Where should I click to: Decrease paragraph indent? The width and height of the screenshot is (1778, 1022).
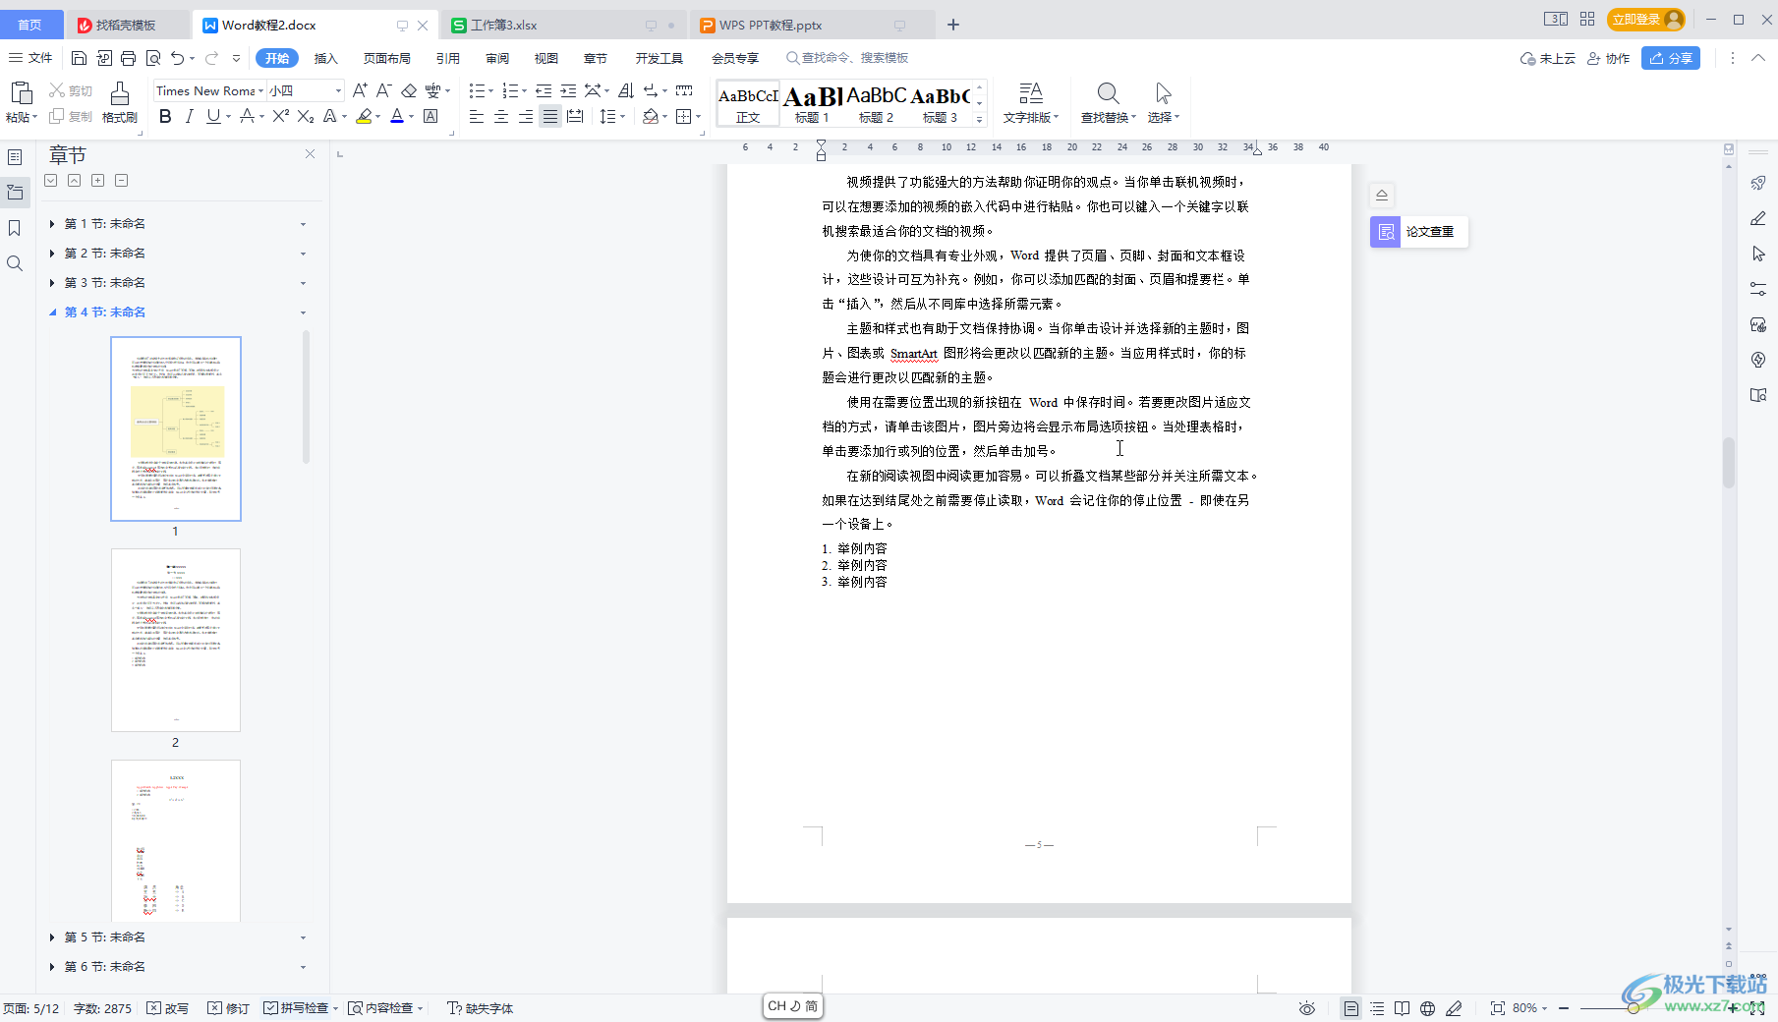[544, 90]
